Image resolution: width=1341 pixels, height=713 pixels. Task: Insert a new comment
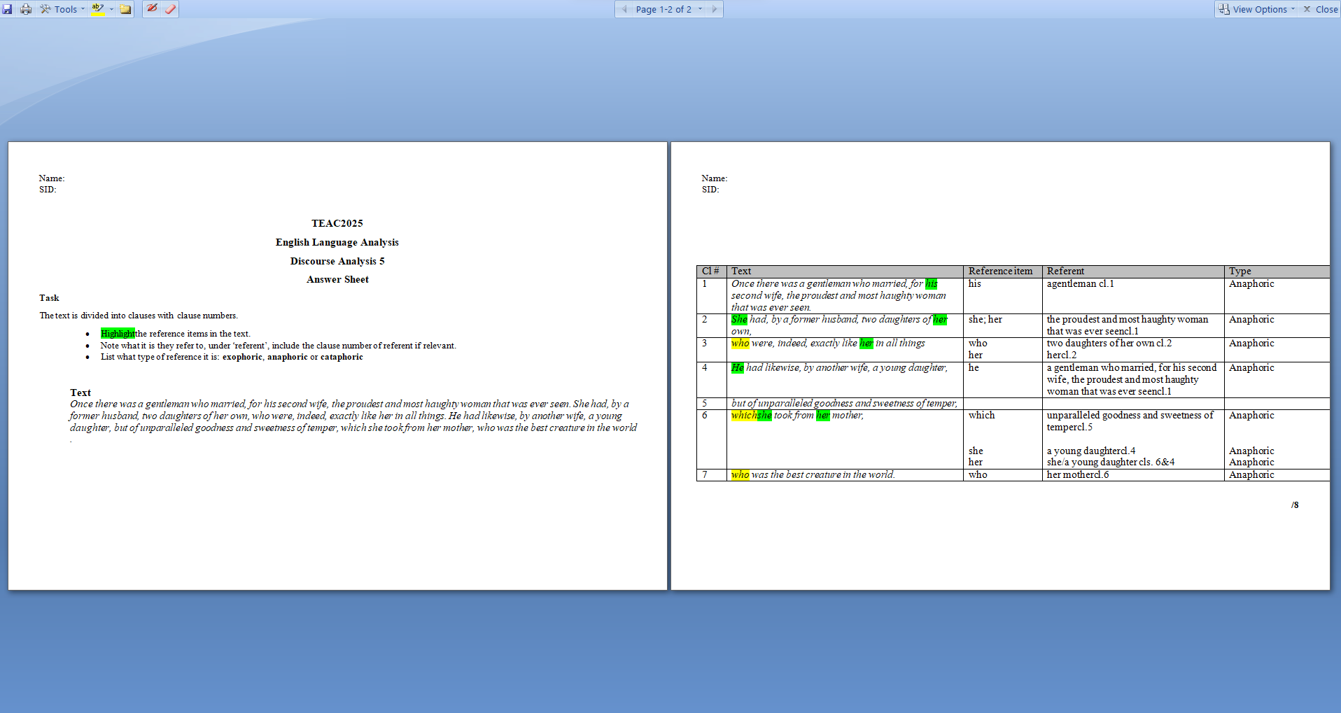click(x=125, y=9)
